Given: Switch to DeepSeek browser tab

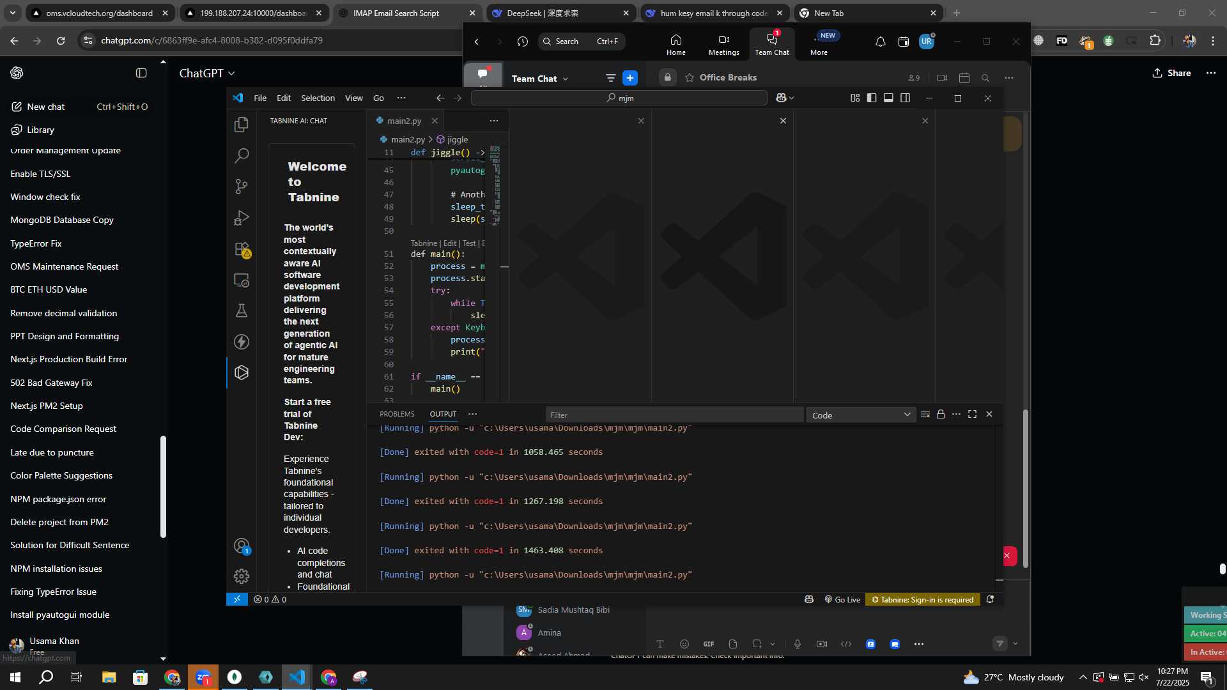Looking at the screenshot, I should pos(561,13).
